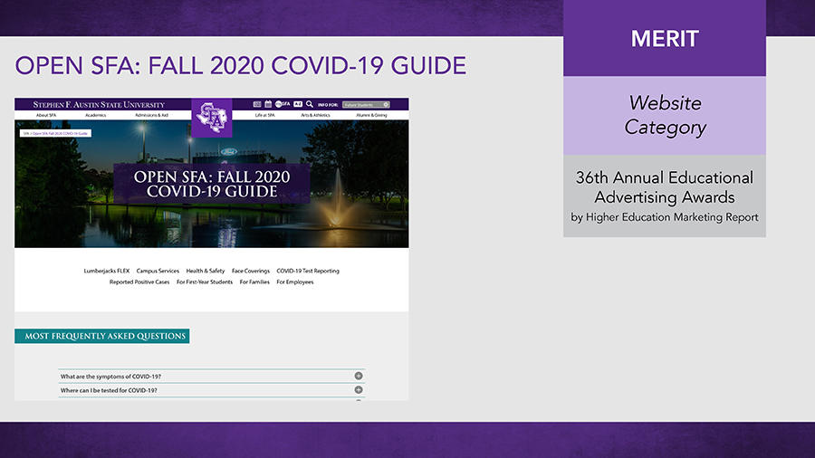The width and height of the screenshot is (815, 458).
Task: Open the About SFA menu
Action: pyautogui.click(x=46, y=116)
